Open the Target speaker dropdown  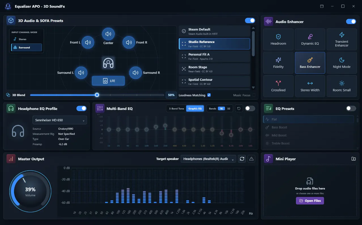click(208, 159)
